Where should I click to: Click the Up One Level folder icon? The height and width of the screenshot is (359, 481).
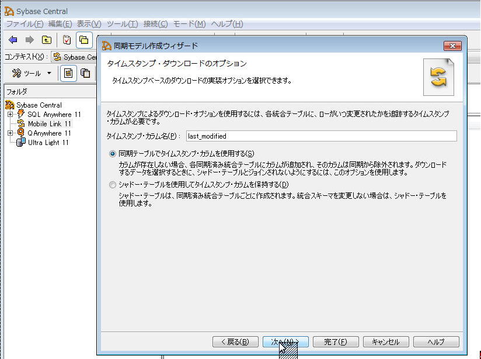click(x=46, y=40)
